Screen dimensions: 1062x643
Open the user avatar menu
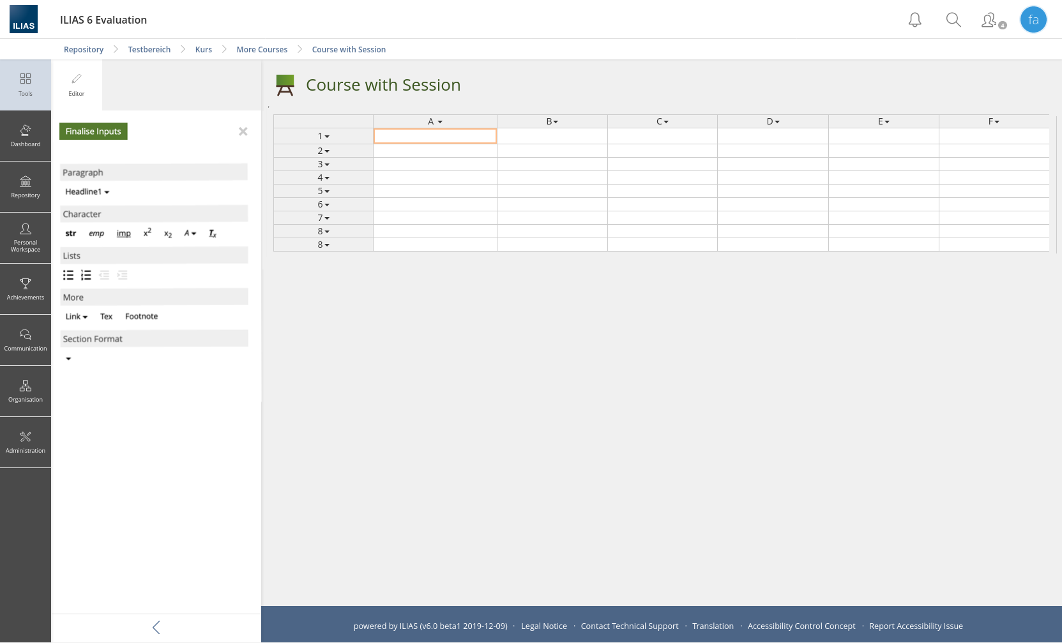(x=1033, y=20)
